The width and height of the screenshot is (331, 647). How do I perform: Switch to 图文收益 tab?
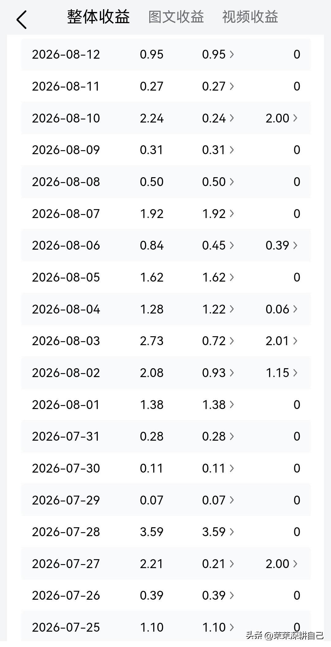pos(176,17)
